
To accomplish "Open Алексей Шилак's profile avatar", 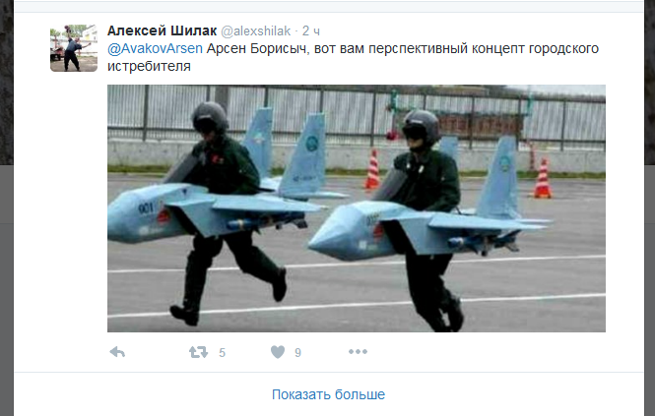I will pos(74,48).
